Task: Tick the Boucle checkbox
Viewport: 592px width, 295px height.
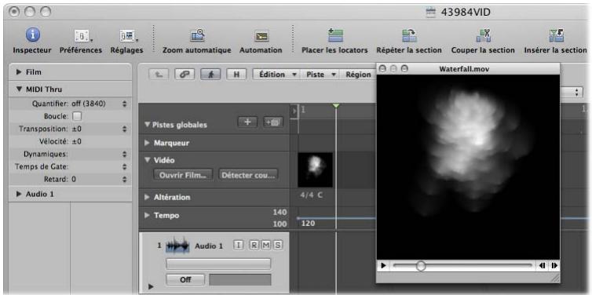Action: tap(77, 116)
